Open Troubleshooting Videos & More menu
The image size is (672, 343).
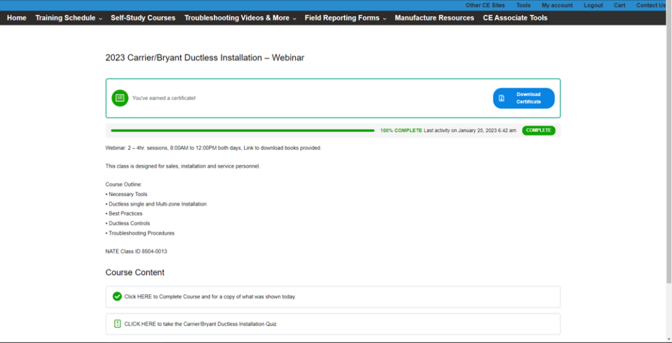237,18
